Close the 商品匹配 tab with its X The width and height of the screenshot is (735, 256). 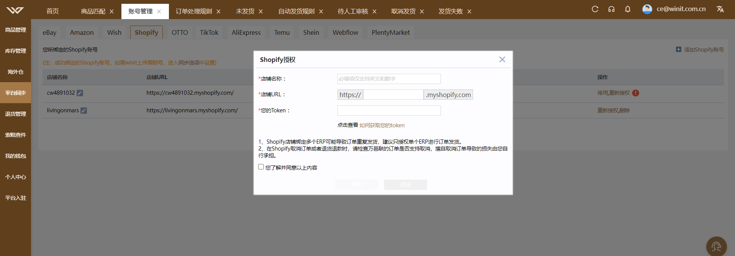pos(111,11)
